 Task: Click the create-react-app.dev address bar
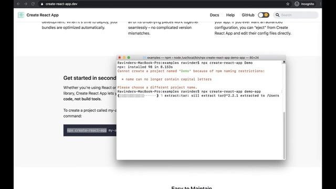coord(61,4)
